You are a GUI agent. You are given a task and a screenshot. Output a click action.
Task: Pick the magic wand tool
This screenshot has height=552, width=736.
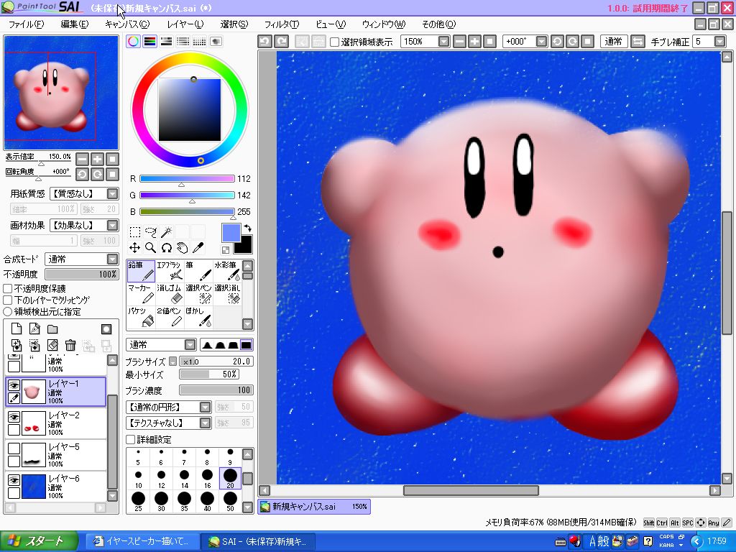click(x=166, y=232)
